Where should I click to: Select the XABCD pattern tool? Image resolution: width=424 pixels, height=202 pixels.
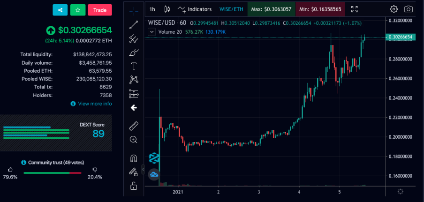tap(134, 80)
